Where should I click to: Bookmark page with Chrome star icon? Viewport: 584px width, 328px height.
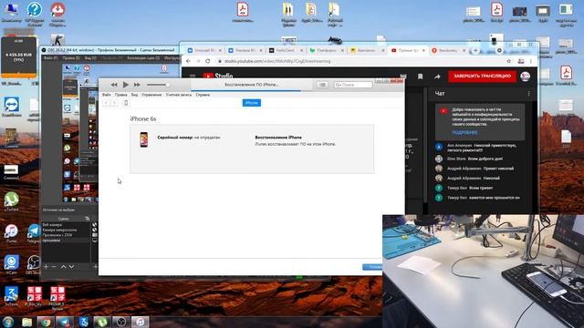(509, 61)
